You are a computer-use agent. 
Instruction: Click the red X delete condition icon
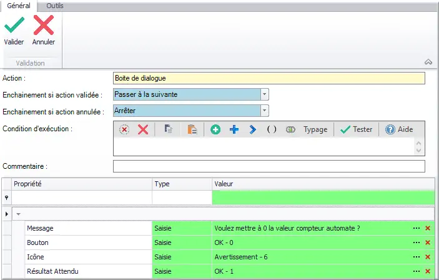143,129
